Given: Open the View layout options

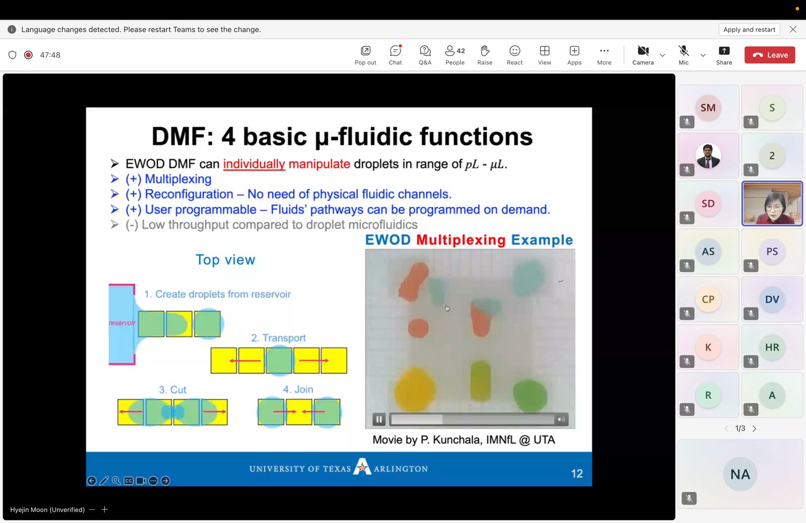Looking at the screenshot, I should tap(545, 55).
